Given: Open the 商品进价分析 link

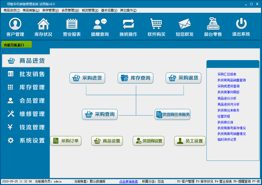Looking at the screenshot, I should point(227,98).
